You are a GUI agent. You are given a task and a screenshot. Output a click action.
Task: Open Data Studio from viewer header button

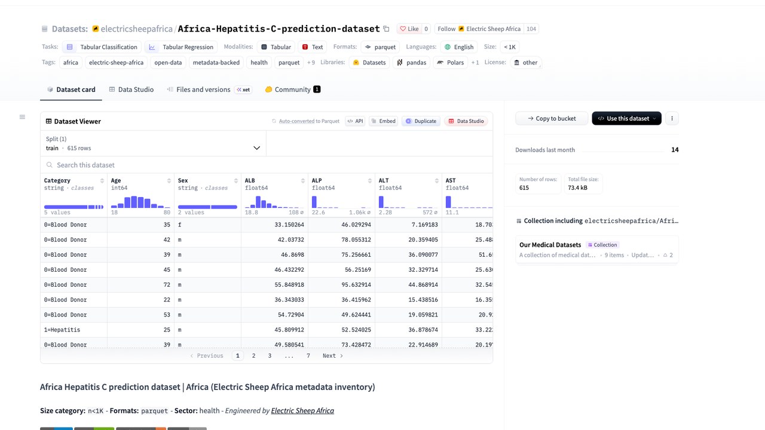466,121
